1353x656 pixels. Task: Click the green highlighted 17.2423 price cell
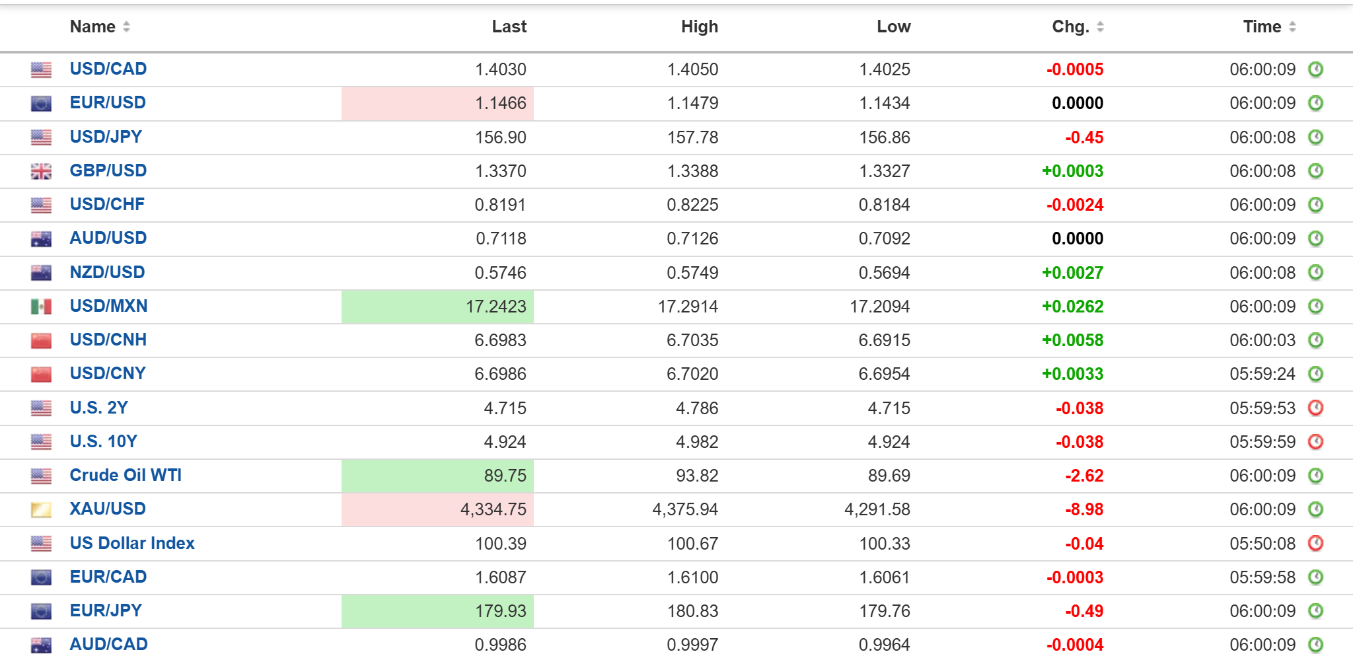point(437,307)
